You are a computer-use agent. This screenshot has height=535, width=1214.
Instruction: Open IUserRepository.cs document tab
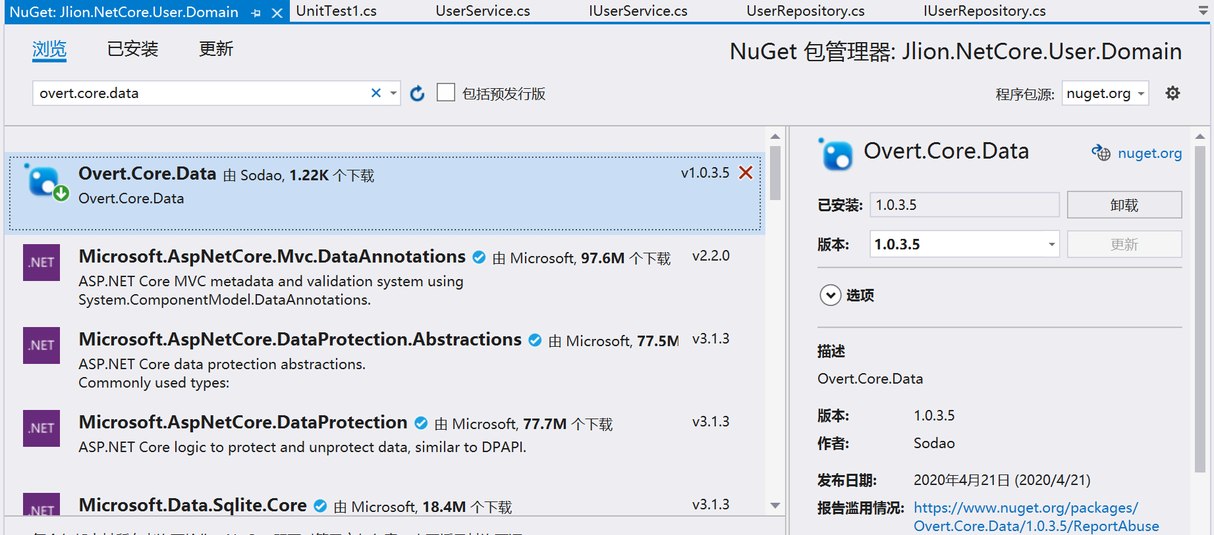984,11
